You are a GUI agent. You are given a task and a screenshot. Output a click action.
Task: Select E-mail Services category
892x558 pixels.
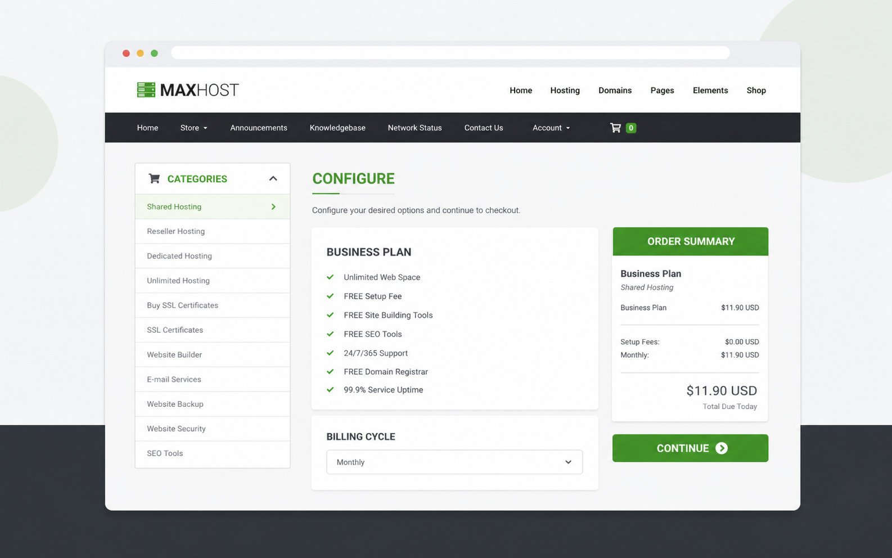coord(213,380)
